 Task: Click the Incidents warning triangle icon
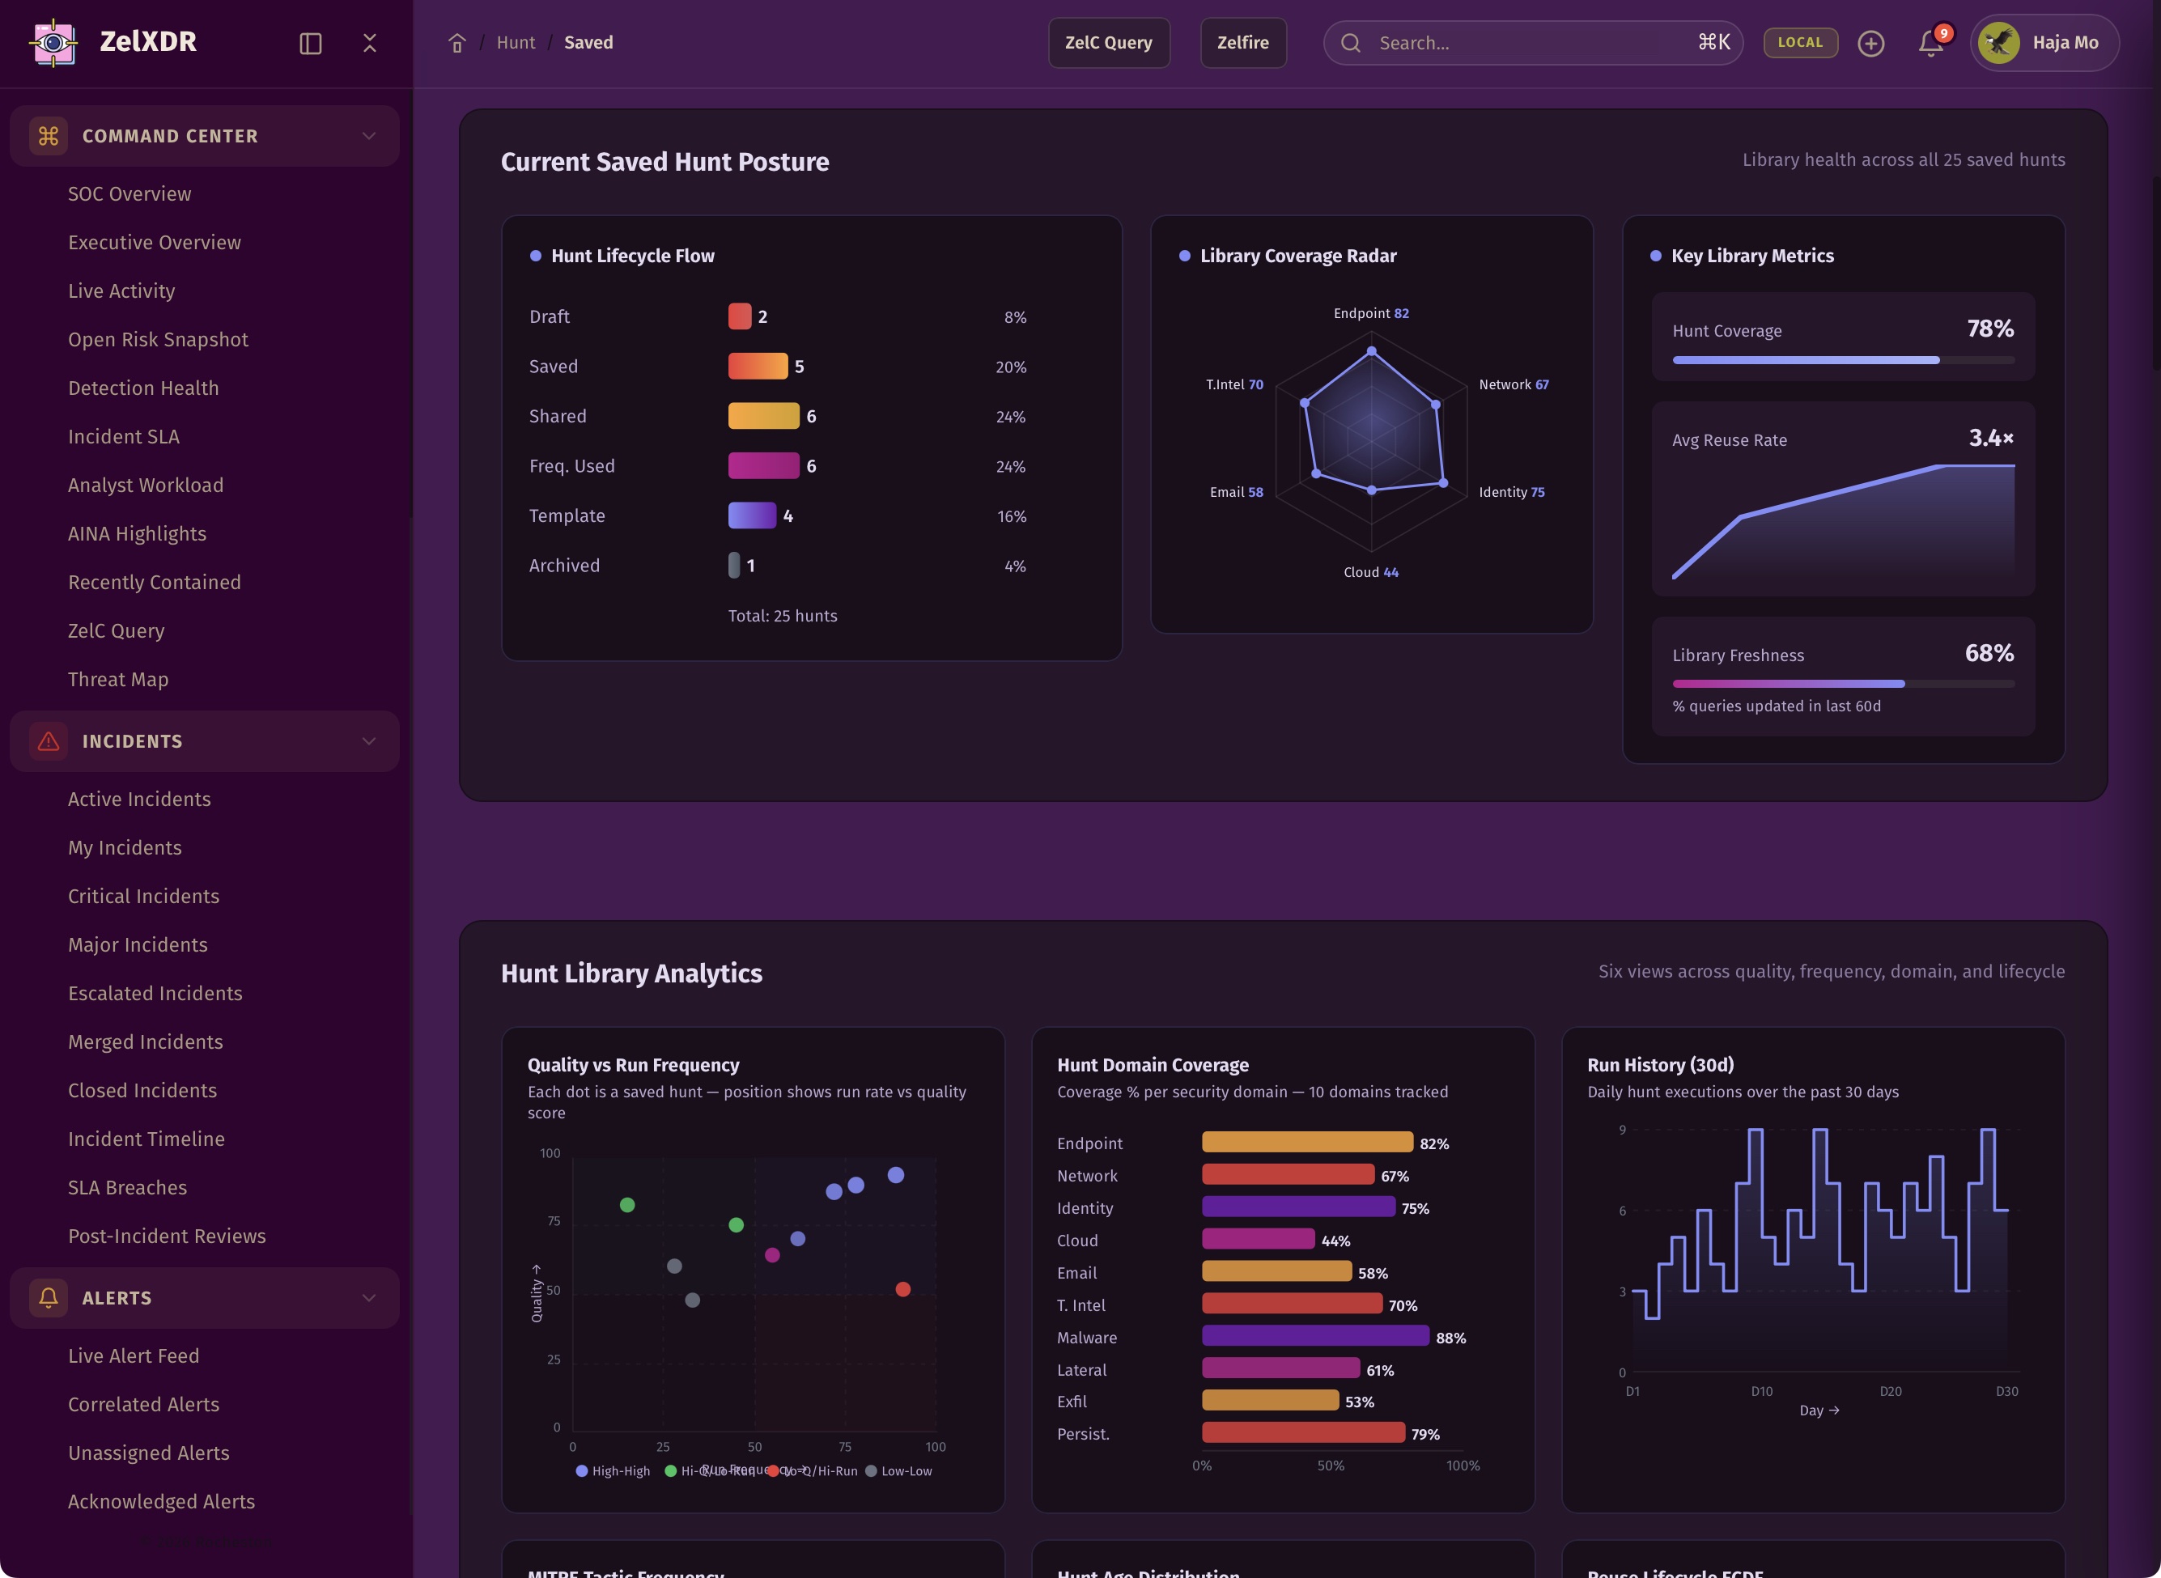coord(48,741)
